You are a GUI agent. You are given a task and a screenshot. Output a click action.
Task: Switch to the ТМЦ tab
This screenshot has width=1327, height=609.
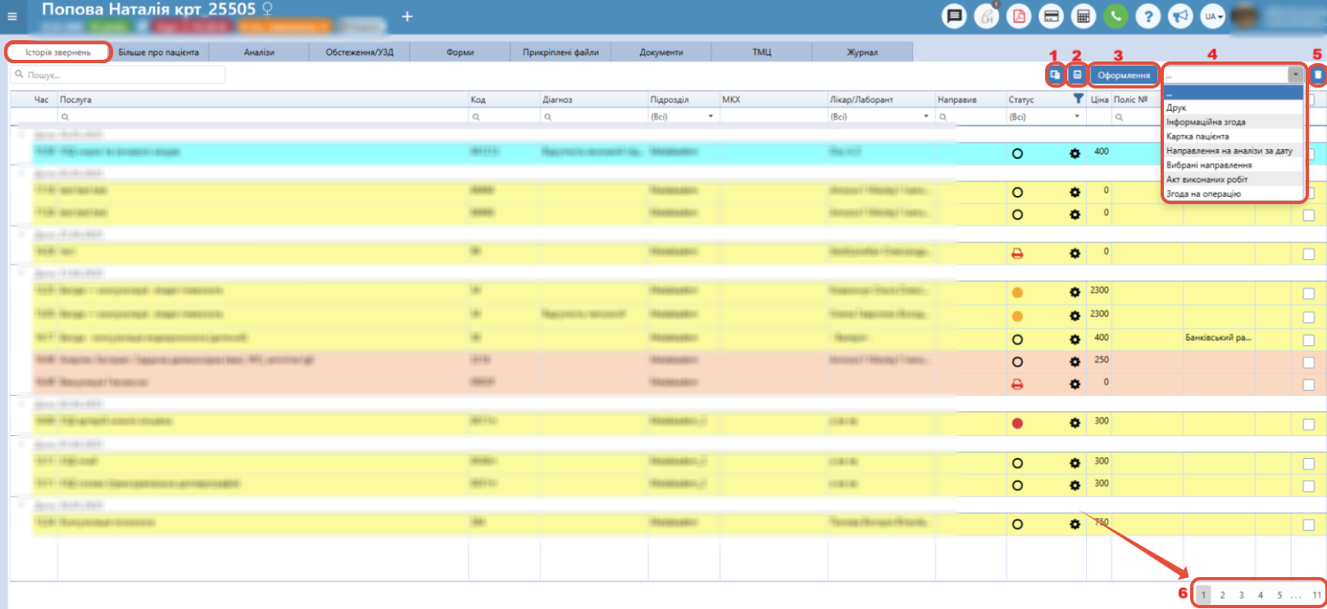click(761, 52)
